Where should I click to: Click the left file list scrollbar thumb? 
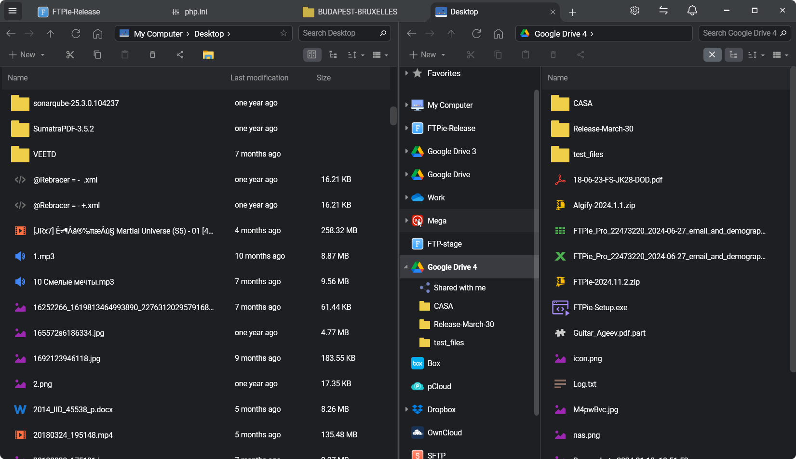click(393, 116)
